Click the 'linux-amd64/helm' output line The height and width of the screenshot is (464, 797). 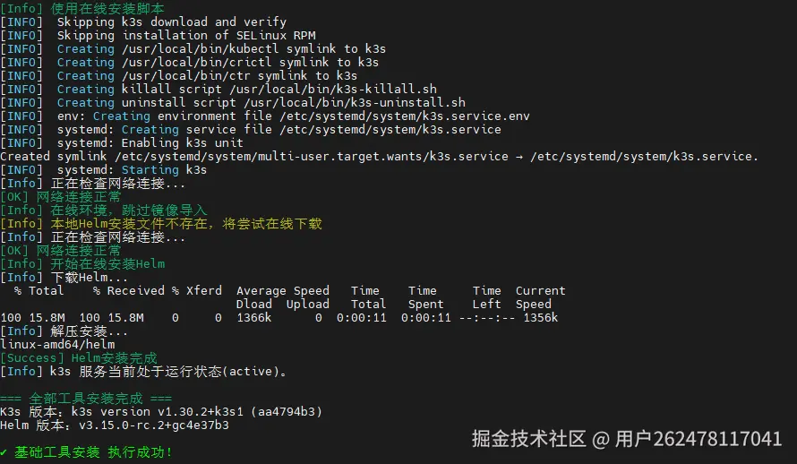coord(57,345)
